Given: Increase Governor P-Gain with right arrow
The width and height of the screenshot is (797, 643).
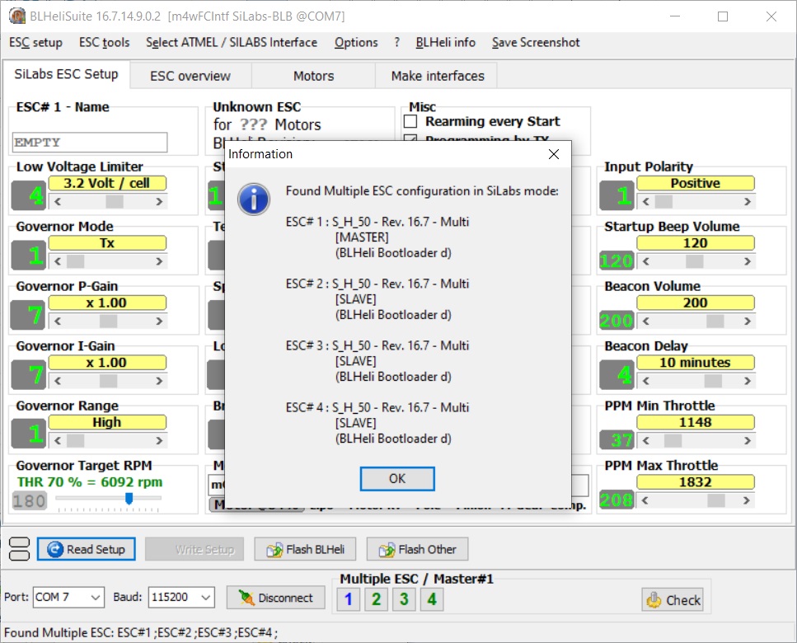Looking at the screenshot, I should coord(159,321).
